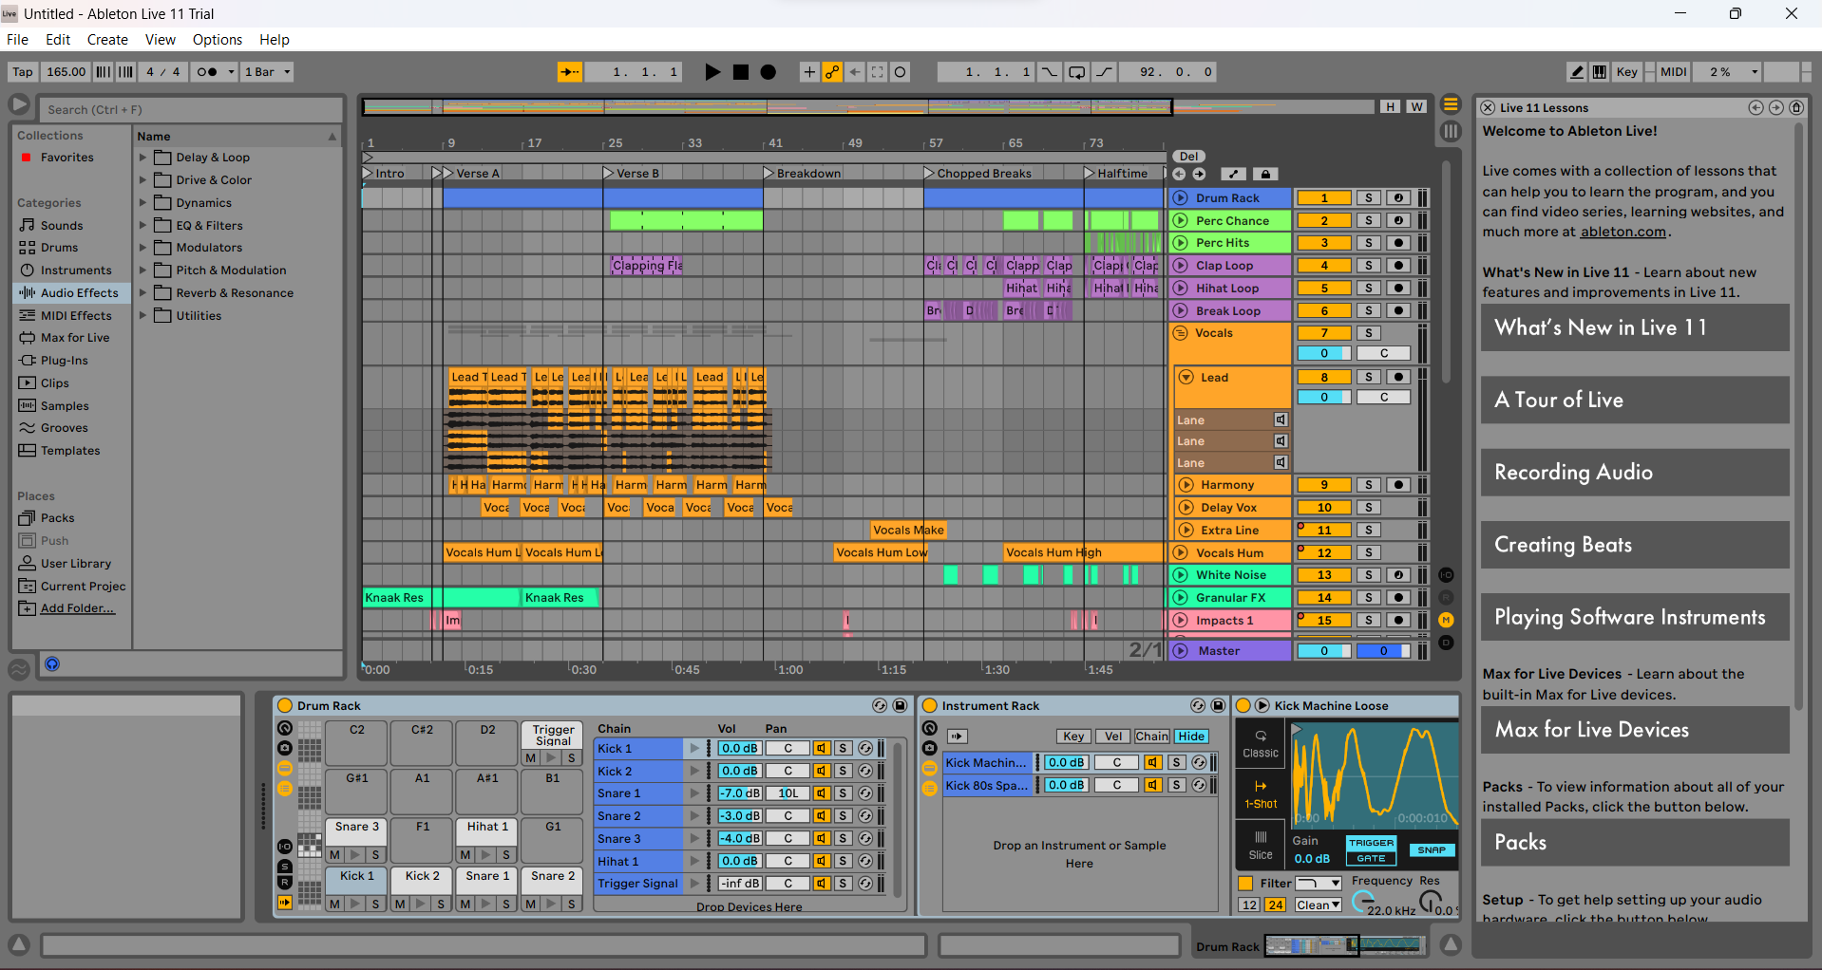The width and height of the screenshot is (1822, 970).
Task: Stop playback with the Stop button
Action: 741,72
